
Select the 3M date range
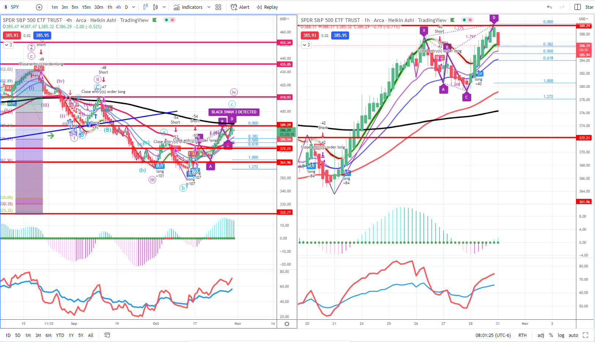pyautogui.click(x=38, y=335)
